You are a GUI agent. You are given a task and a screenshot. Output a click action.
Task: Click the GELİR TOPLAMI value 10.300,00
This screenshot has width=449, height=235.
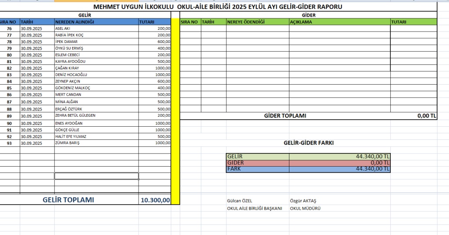pos(155,200)
